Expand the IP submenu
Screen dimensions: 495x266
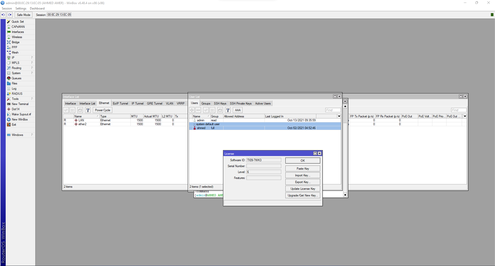13,58
